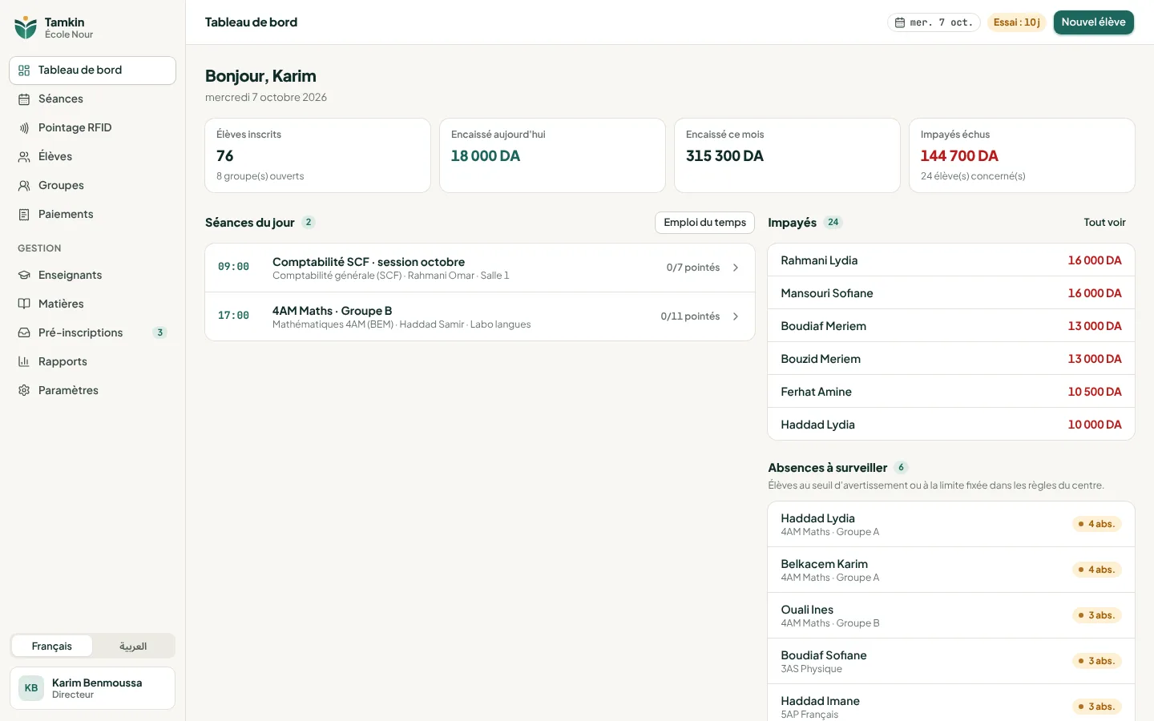This screenshot has height=721, width=1154.
Task: Go to Pointage RFID
Action: tap(92, 128)
